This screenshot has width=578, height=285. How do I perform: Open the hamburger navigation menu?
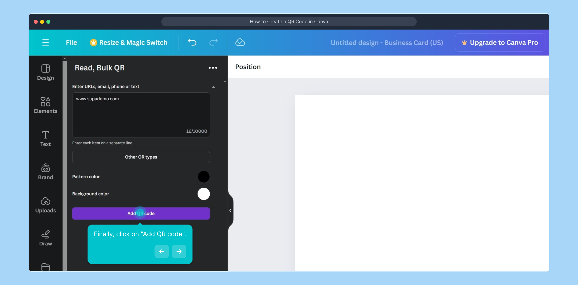(45, 42)
